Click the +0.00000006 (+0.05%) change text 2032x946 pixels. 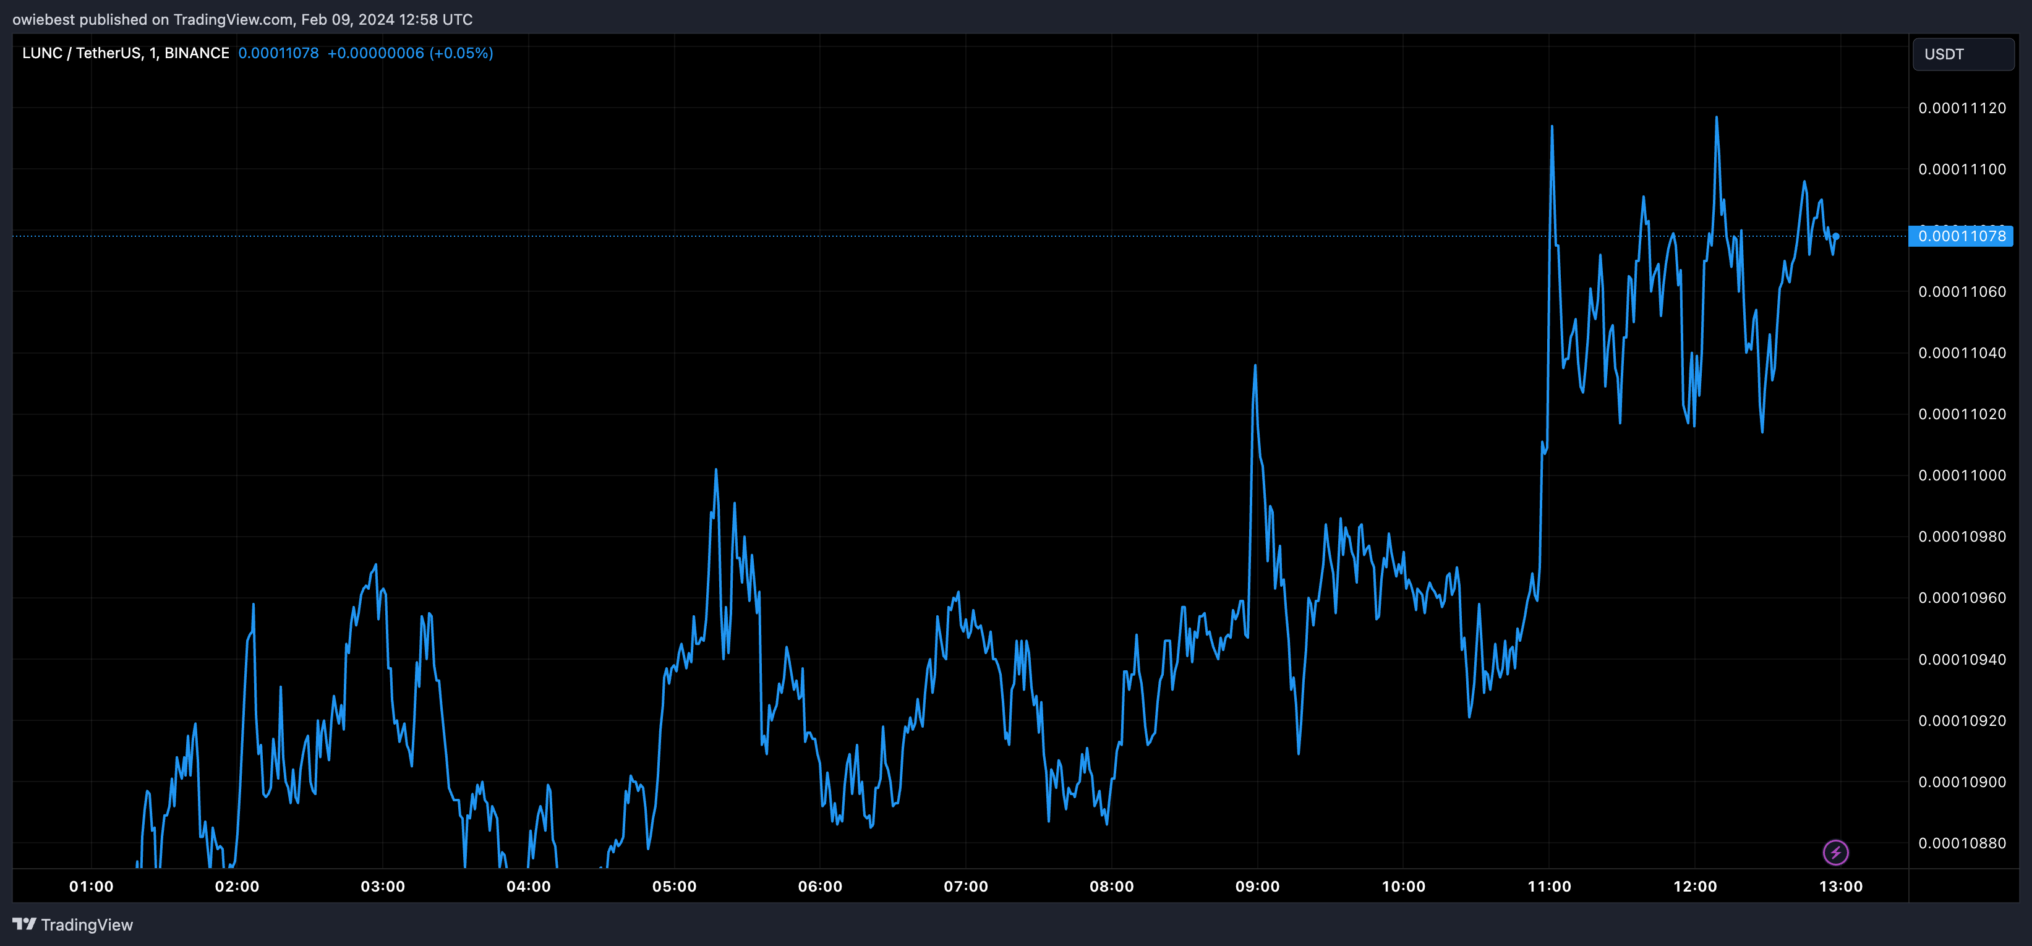click(x=410, y=53)
